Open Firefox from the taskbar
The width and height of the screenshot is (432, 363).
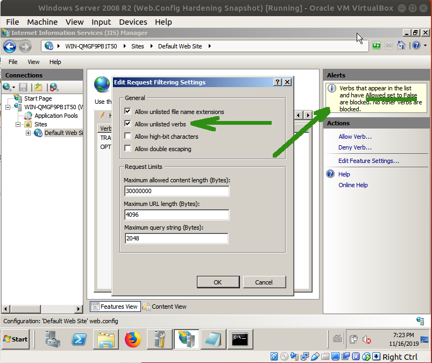point(133,339)
